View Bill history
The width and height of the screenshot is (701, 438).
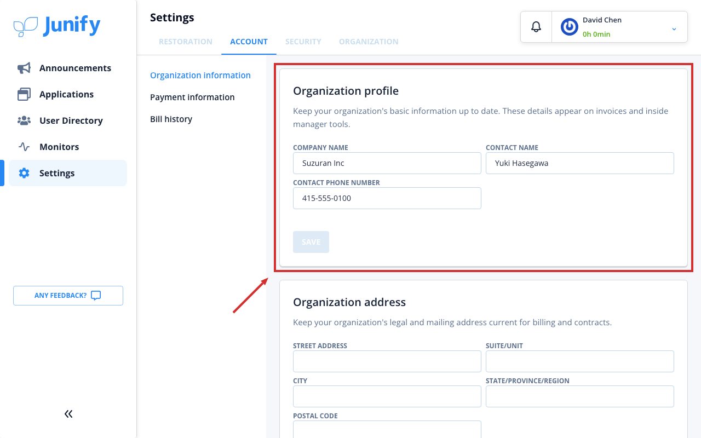[x=171, y=119]
